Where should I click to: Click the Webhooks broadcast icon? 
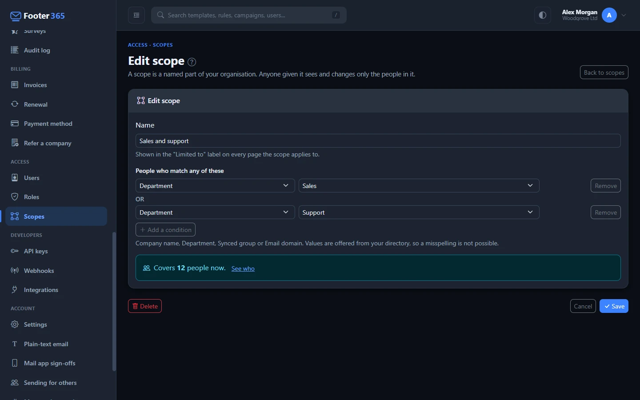click(15, 271)
